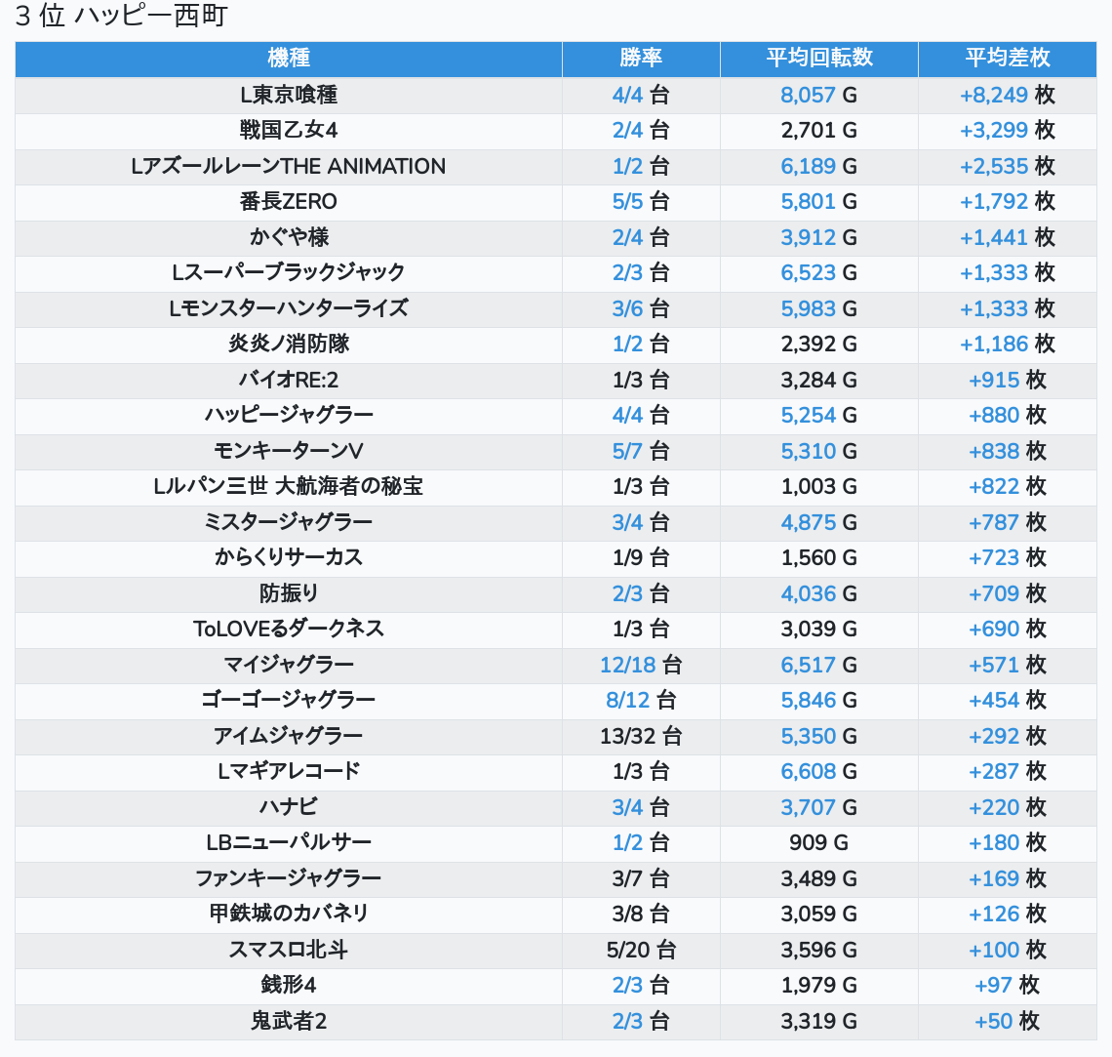Select the ToLOVEるダークネス machine name

289,630
